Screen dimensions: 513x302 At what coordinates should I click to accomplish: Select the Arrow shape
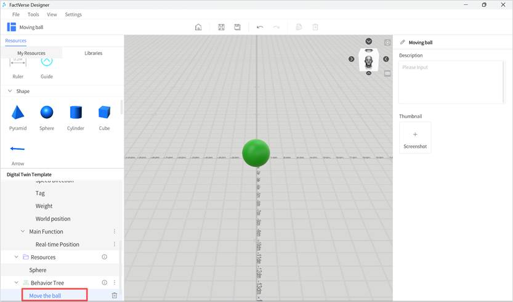[x=18, y=155]
